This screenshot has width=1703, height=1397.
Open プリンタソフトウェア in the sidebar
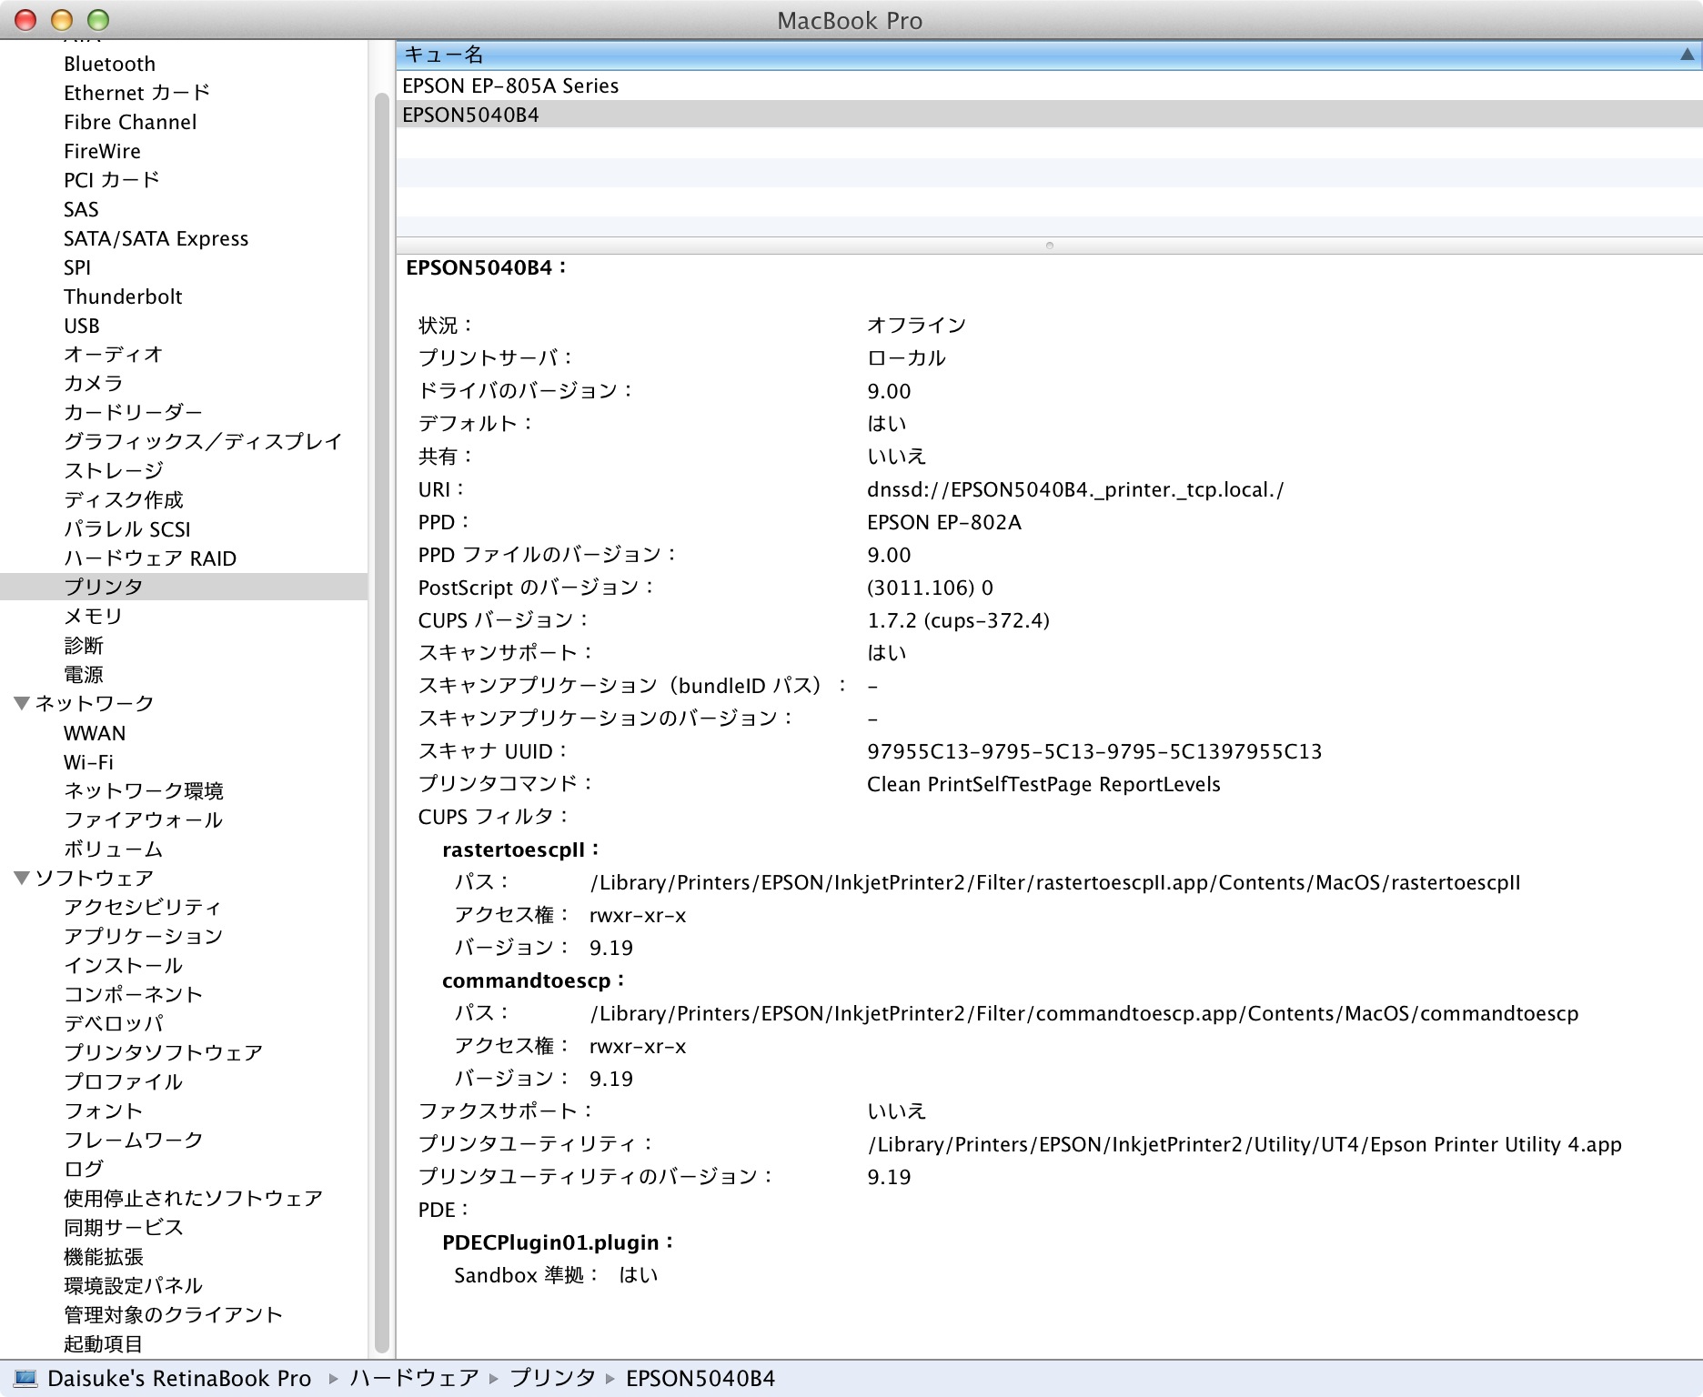point(163,1052)
